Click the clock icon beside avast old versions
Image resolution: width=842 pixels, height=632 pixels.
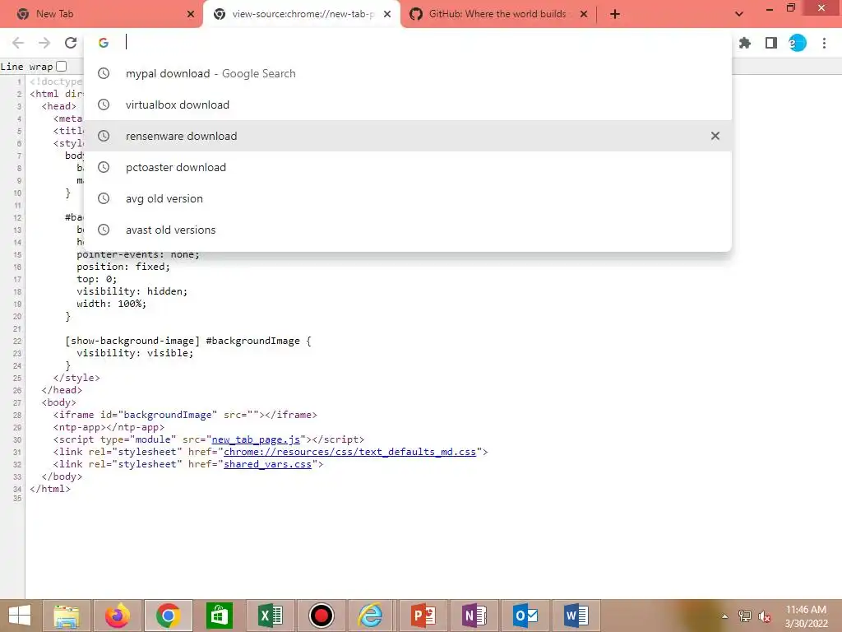point(104,230)
